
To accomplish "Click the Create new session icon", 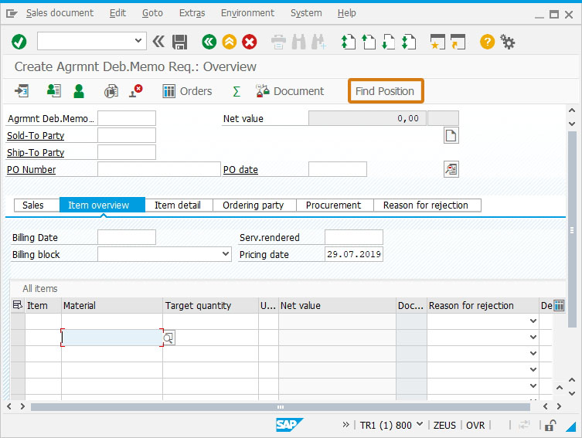I will pyautogui.click(x=437, y=42).
